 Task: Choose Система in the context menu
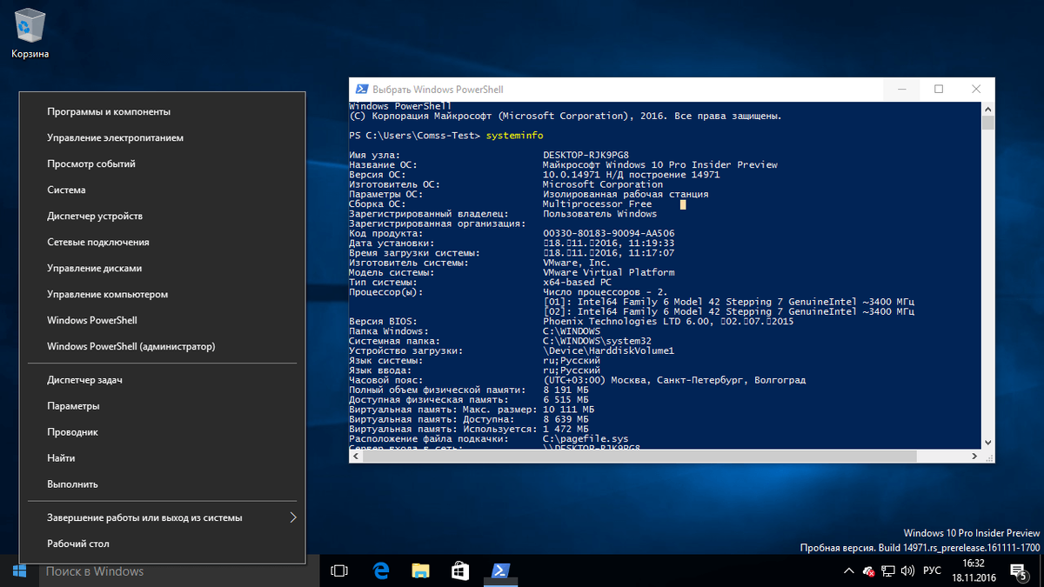coord(163,190)
